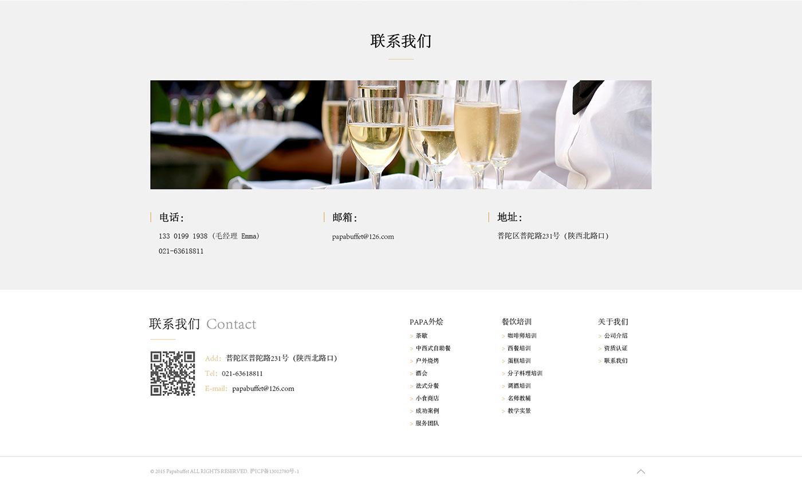The height and width of the screenshot is (485, 802).
Task: Click the papabuffet@126.com email under 邮箱
Action: [x=363, y=236]
